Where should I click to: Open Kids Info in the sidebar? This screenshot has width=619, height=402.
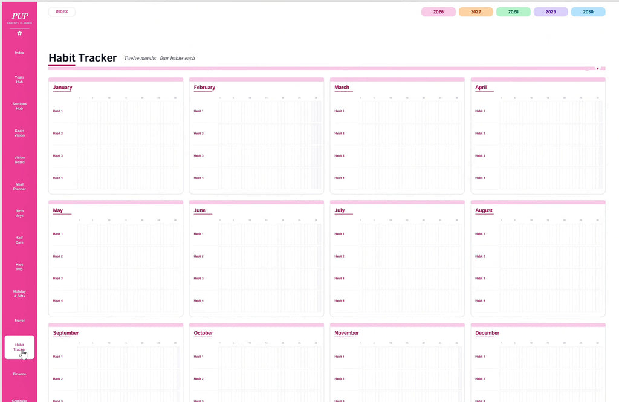coord(19,267)
